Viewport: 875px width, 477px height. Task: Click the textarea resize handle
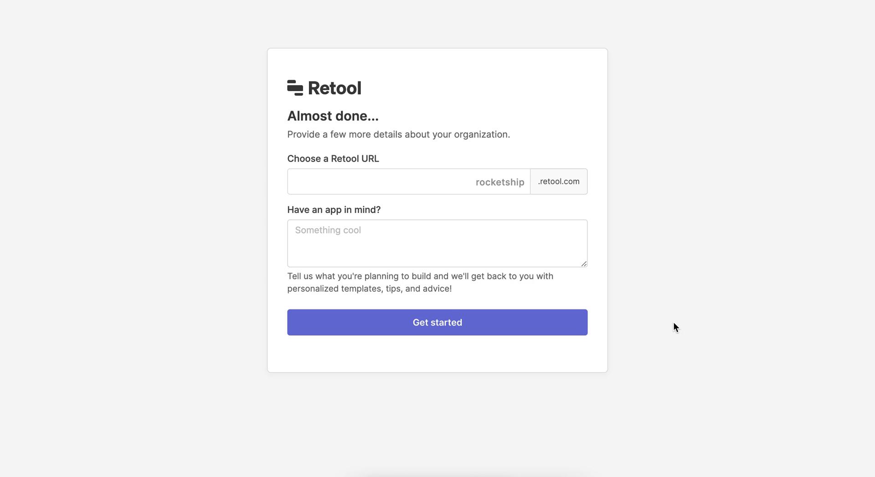584,264
